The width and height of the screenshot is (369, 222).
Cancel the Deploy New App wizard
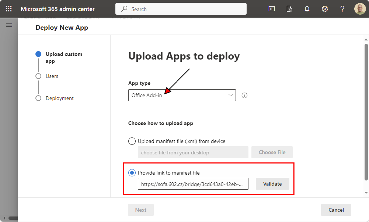pyautogui.click(x=336, y=210)
